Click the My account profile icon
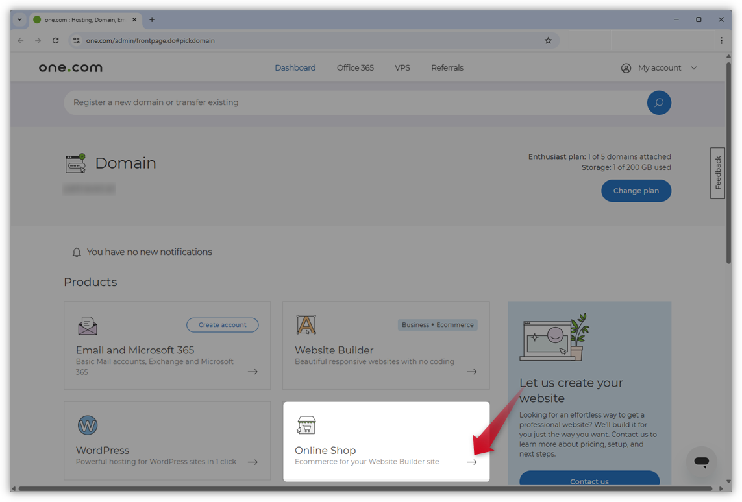742x502 pixels. tap(625, 67)
